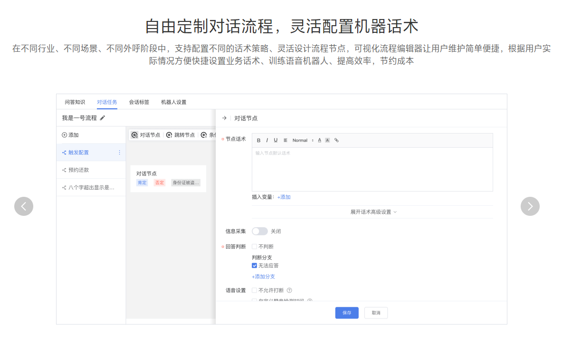Apply italic formatting to node script text

click(x=267, y=140)
